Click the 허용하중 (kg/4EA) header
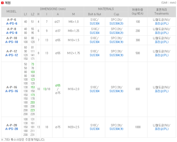Image resolution: width=177 pixels, height=142 pixels. [138, 12]
